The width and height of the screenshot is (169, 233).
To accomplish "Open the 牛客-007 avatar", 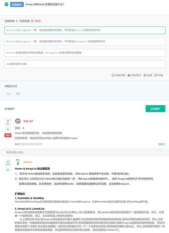I will pos(18,121).
